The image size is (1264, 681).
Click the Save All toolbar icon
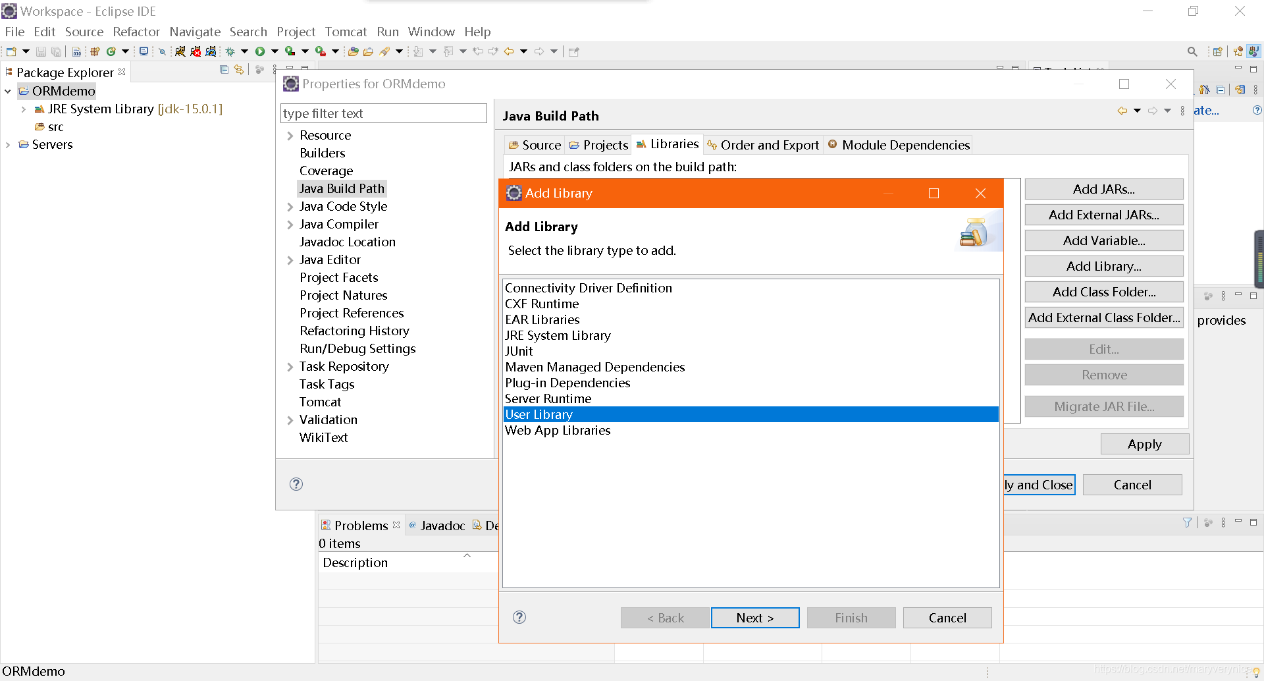[x=57, y=51]
